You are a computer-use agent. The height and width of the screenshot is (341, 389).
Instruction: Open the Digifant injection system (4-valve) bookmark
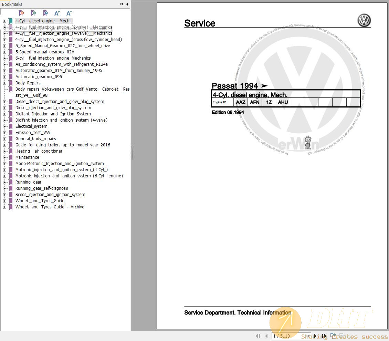[61, 120]
